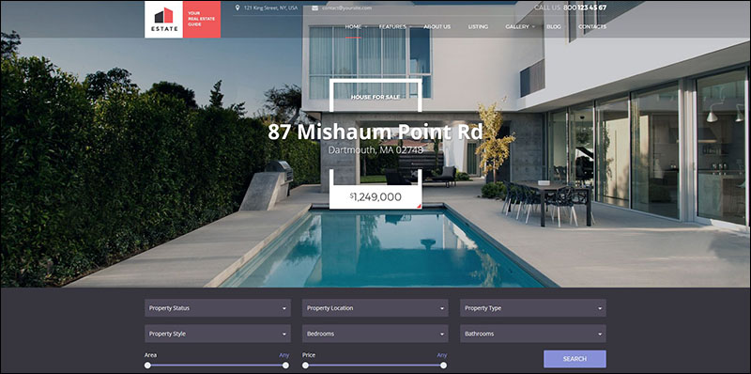This screenshot has width=751, height=374.
Task: Expand the Property Location dropdown
Action: pyautogui.click(x=375, y=308)
